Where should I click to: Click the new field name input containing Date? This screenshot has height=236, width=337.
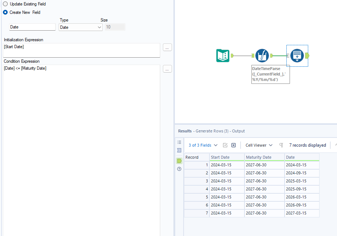click(32, 27)
